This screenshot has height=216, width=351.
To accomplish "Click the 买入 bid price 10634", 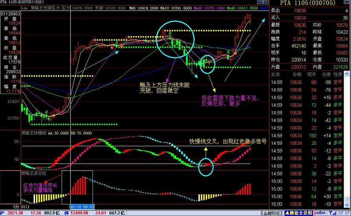I will coord(300,18).
